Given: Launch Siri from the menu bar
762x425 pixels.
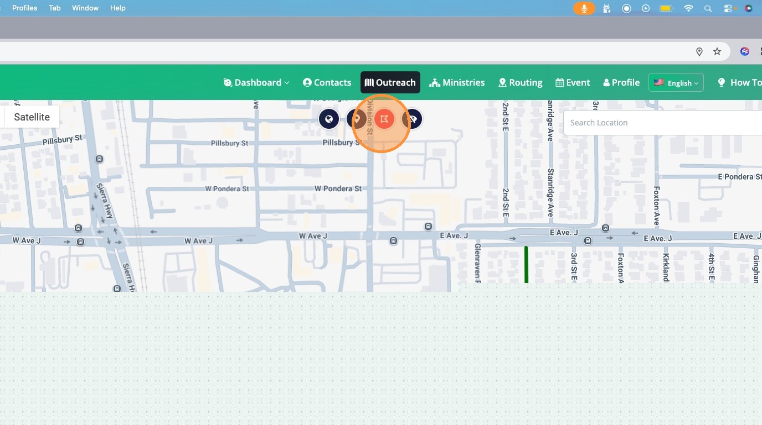Looking at the screenshot, I should pyautogui.click(x=749, y=8).
